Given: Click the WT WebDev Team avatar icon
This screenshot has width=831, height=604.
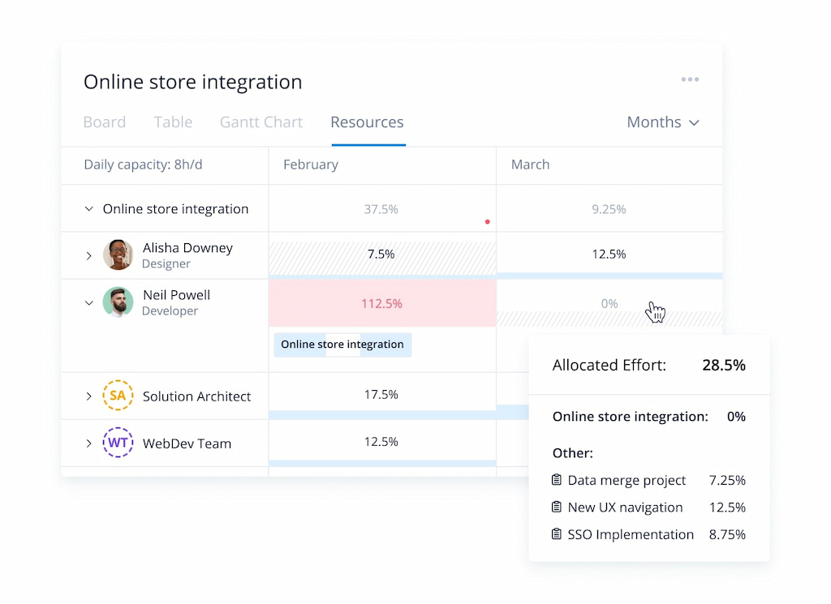Looking at the screenshot, I should pos(118,443).
